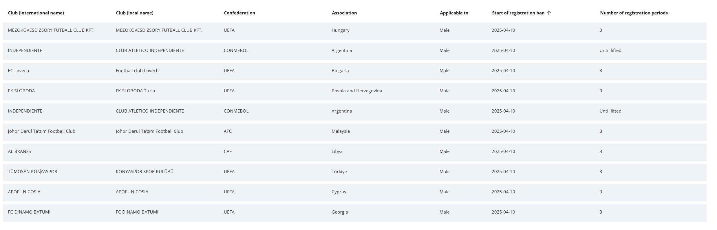The height and width of the screenshot is (230, 717).
Task: Sort by Club (local name) column
Action: (135, 13)
